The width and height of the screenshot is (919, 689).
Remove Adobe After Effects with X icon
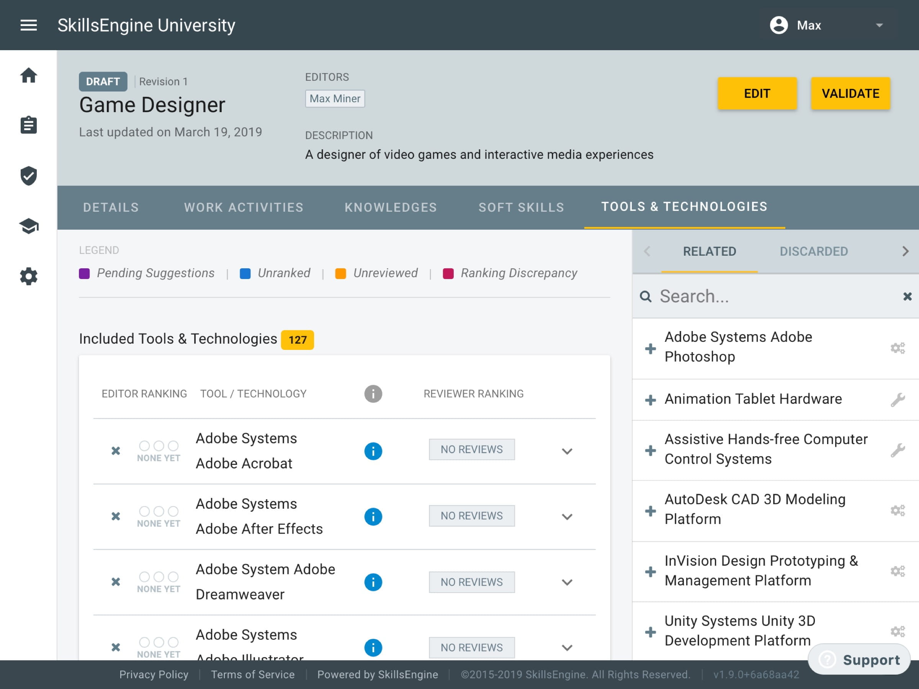pyautogui.click(x=116, y=516)
